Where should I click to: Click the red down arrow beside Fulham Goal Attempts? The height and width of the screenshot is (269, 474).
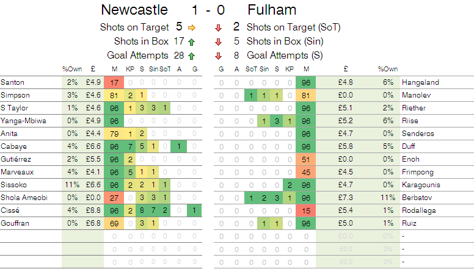218,56
